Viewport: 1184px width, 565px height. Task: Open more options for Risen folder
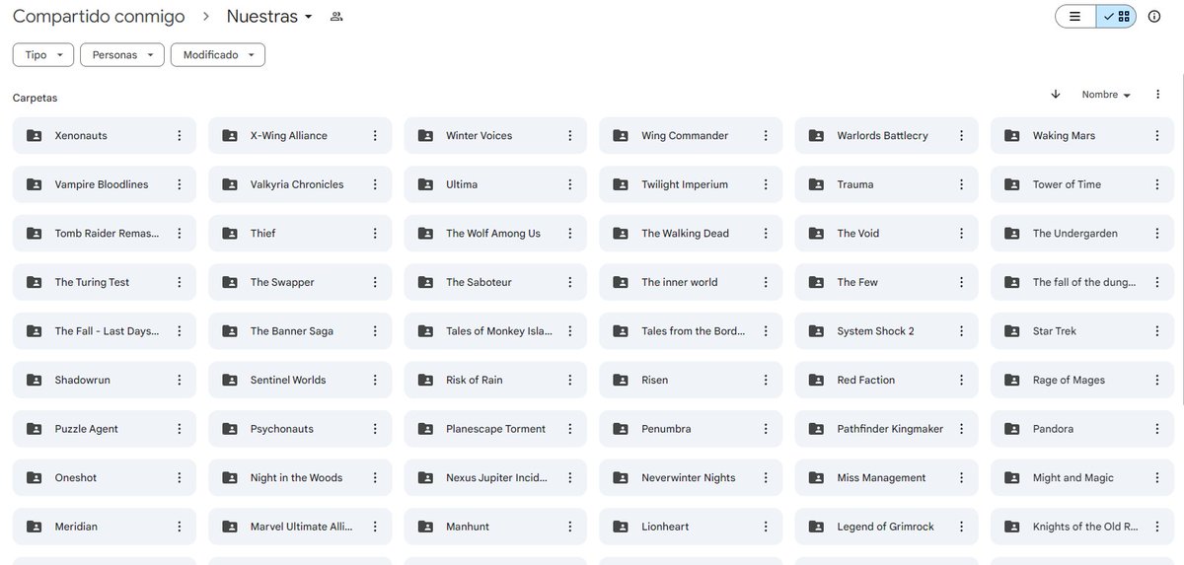point(766,380)
